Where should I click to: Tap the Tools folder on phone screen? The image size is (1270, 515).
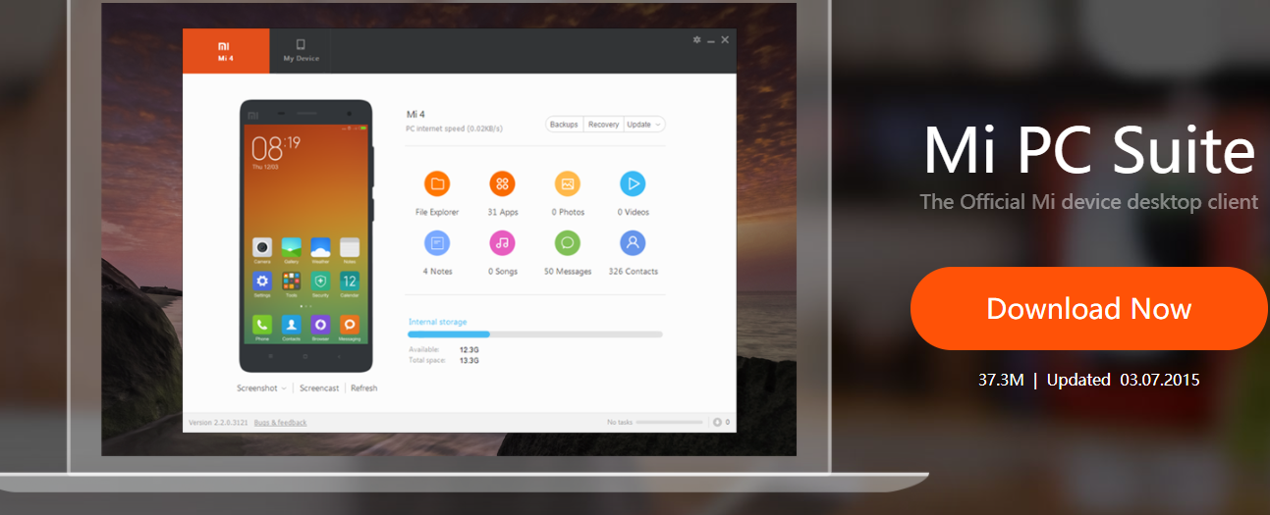click(291, 282)
